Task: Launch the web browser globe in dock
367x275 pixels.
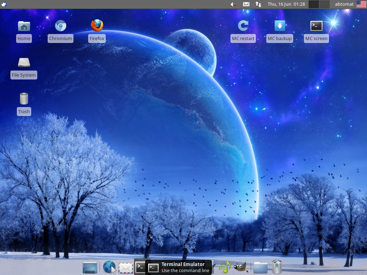Action: pyautogui.click(x=109, y=267)
